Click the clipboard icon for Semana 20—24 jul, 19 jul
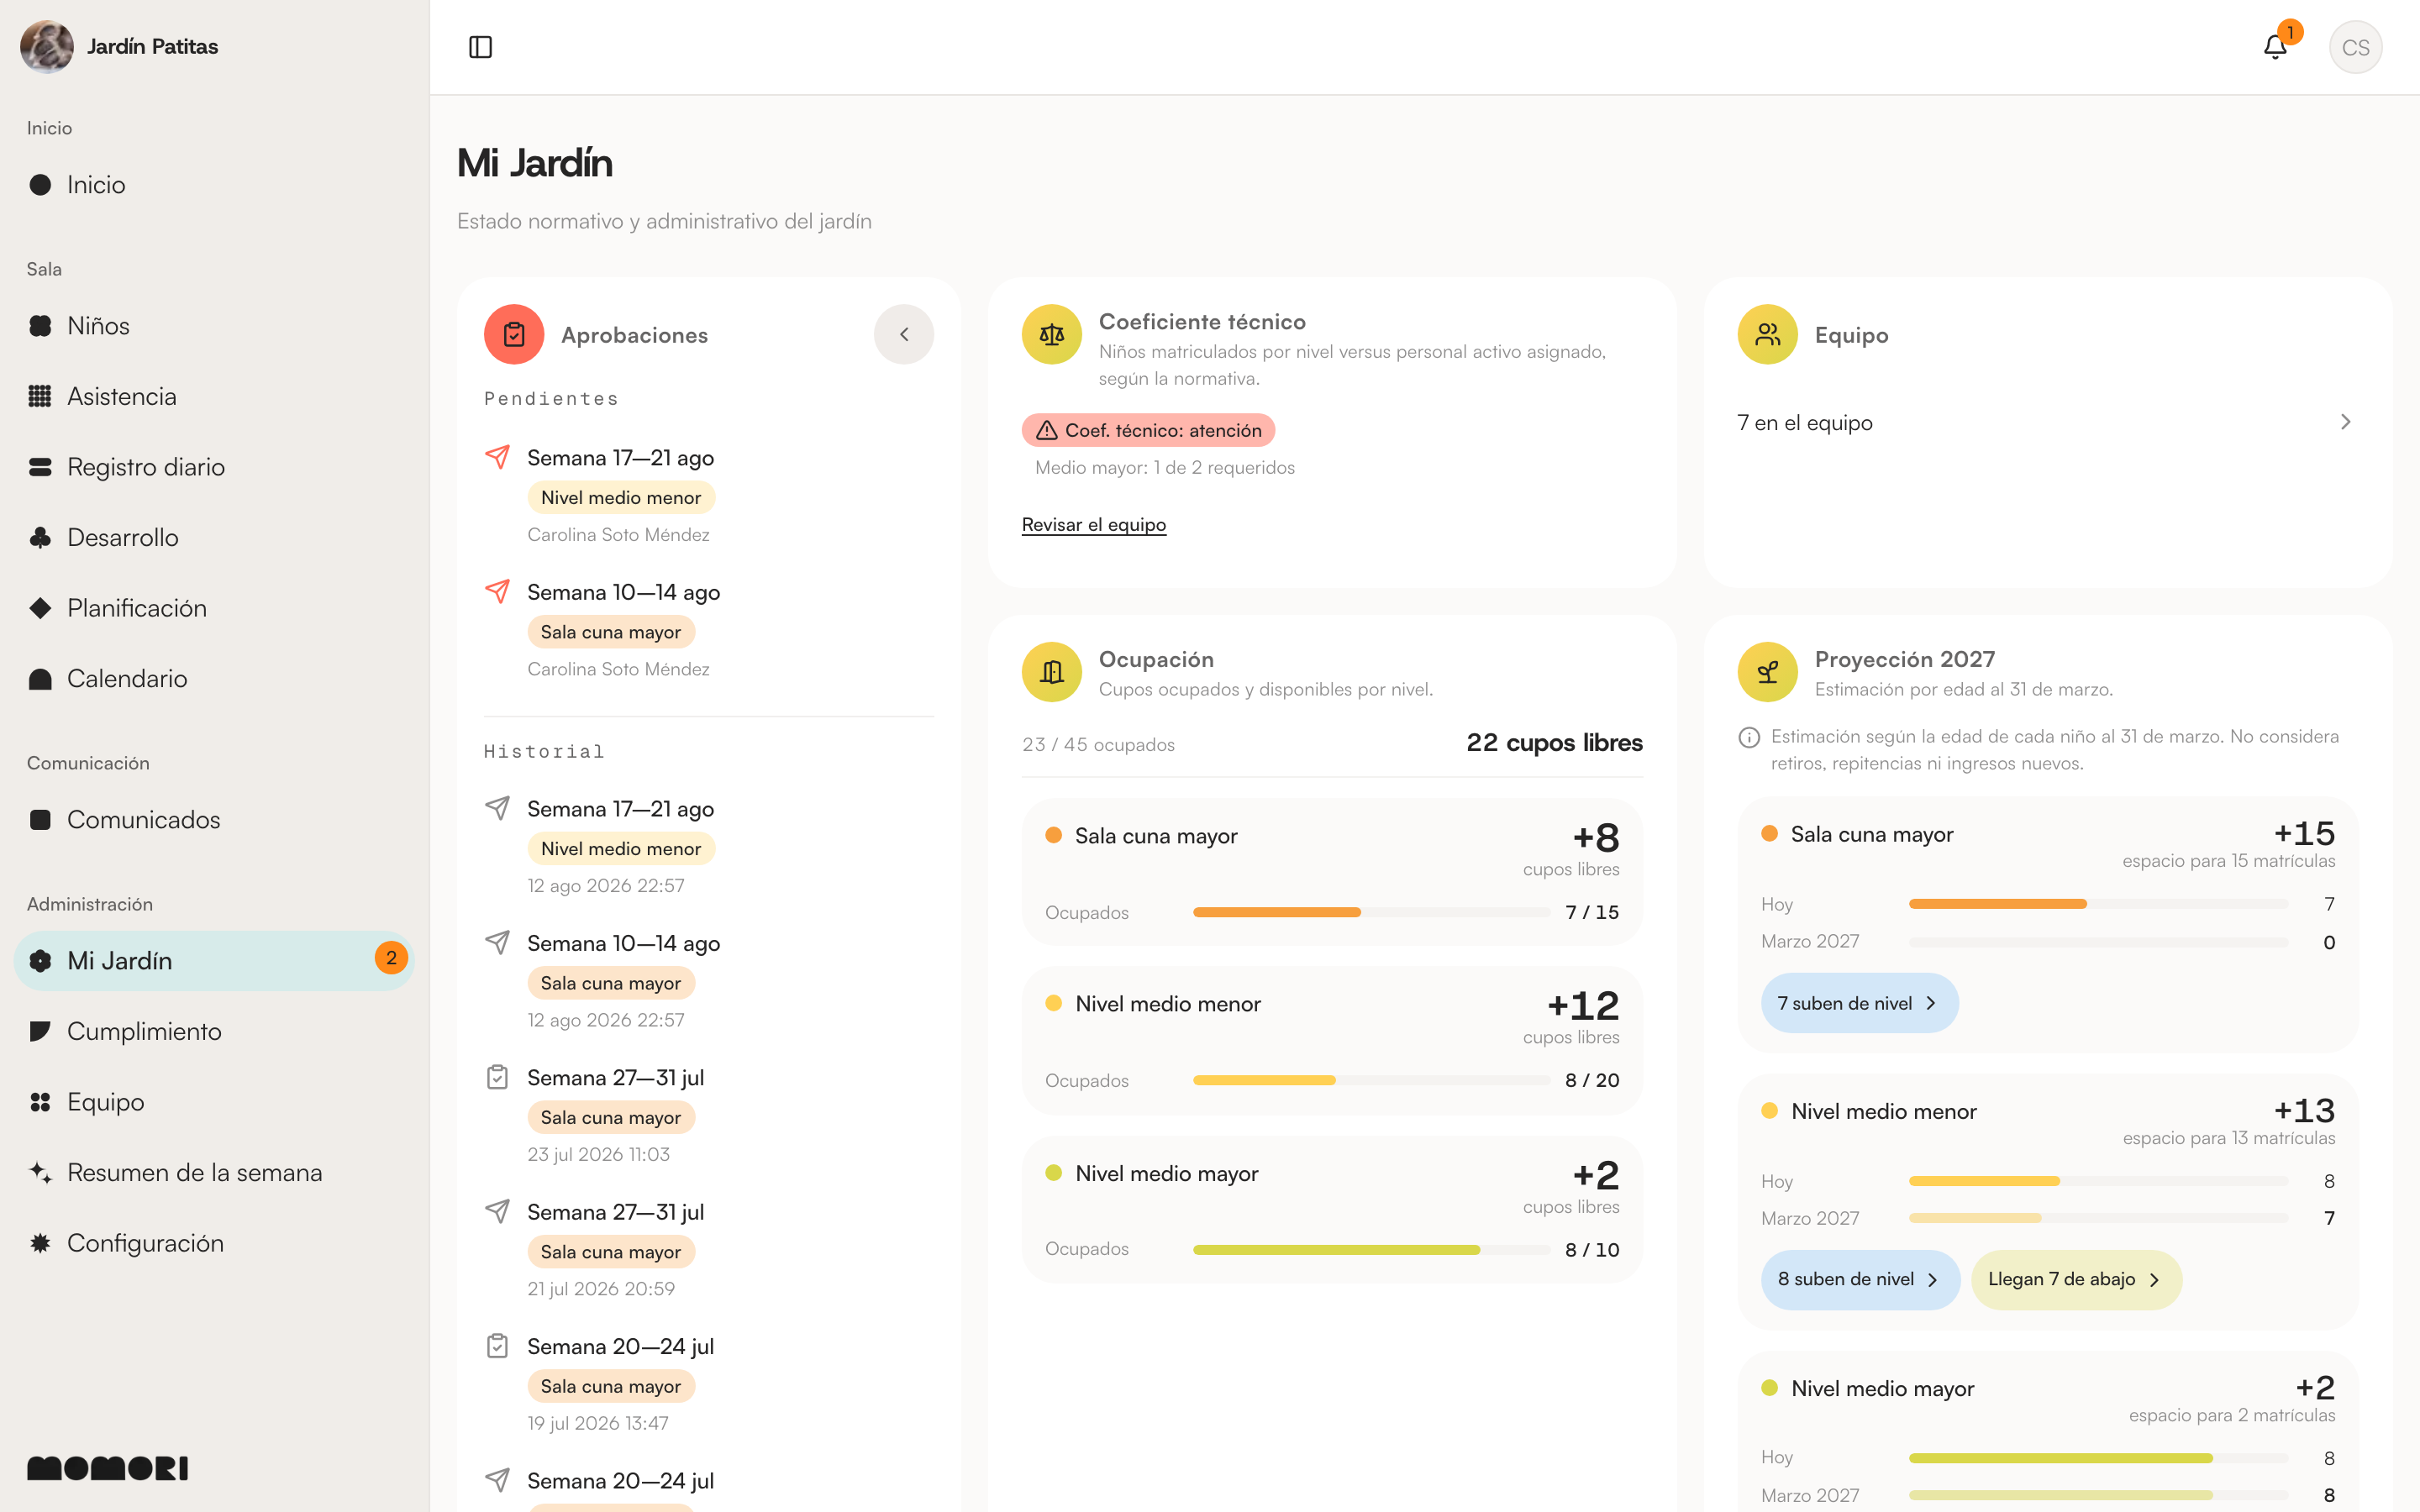 [x=497, y=1346]
